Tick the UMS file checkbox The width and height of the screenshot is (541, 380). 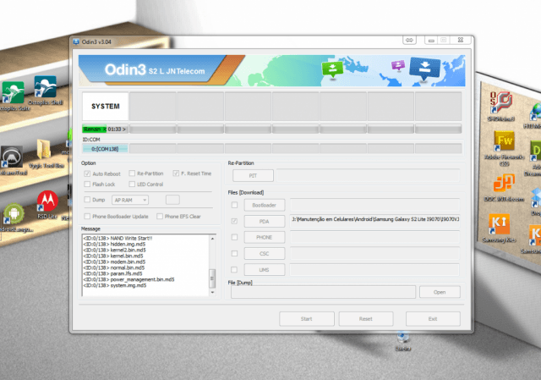click(x=234, y=269)
